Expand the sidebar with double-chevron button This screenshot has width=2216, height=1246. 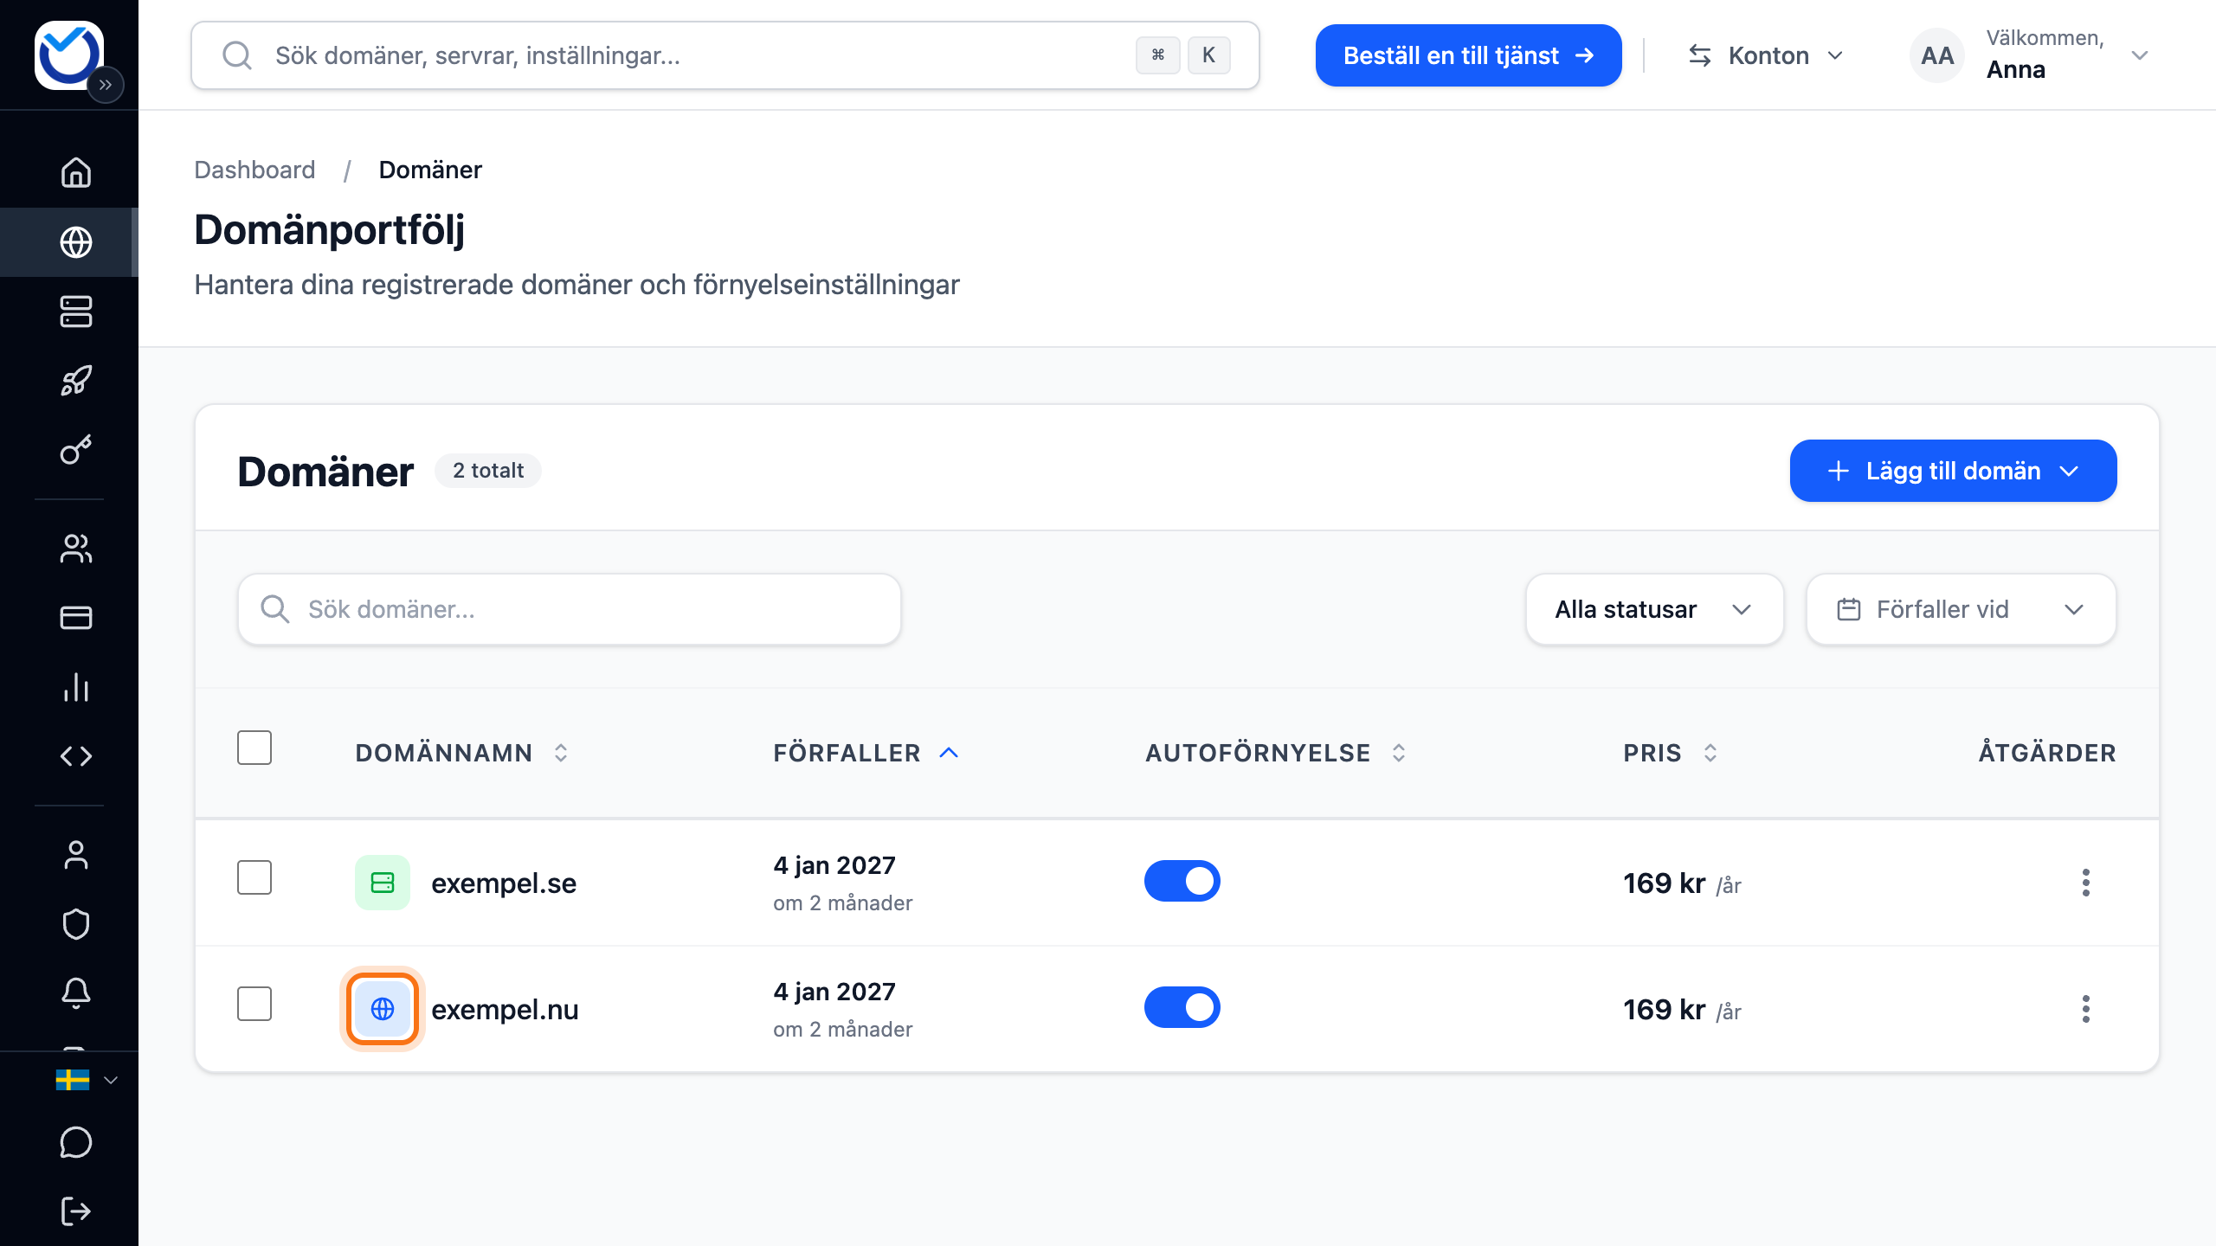[x=106, y=85]
